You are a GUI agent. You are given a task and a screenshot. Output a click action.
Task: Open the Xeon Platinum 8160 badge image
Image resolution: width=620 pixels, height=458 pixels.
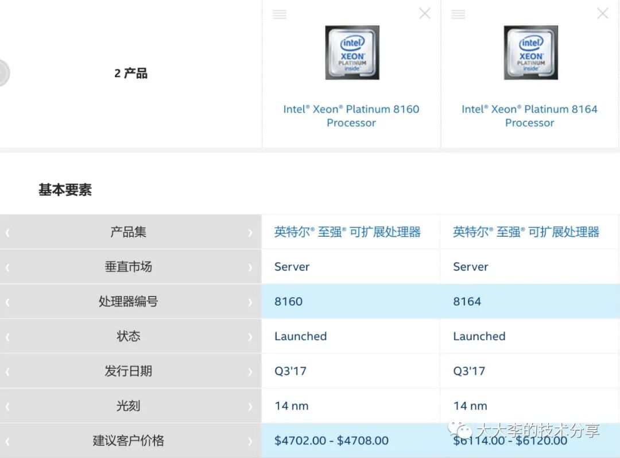[x=352, y=53]
